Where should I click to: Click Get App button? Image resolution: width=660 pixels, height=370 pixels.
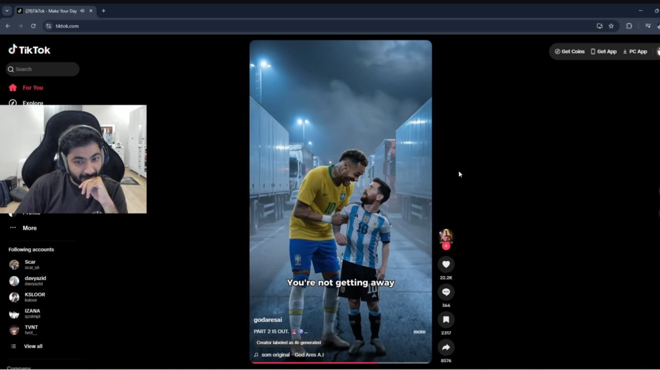[x=603, y=52]
